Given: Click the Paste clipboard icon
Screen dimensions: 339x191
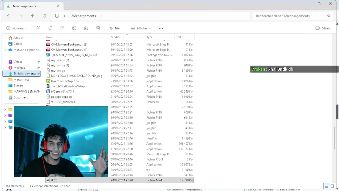Looking at the screenshot, I should coord(62,28).
